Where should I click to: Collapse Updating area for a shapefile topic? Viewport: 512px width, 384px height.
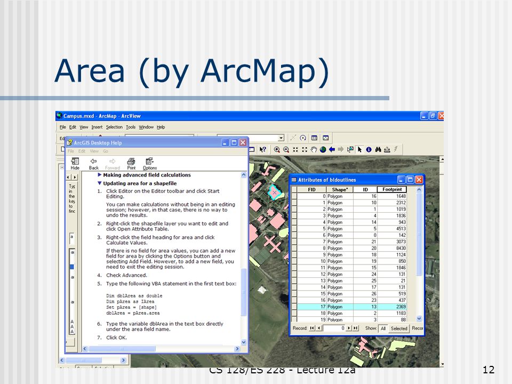coord(100,183)
